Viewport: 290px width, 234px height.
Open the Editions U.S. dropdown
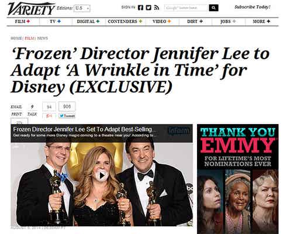click(82, 8)
